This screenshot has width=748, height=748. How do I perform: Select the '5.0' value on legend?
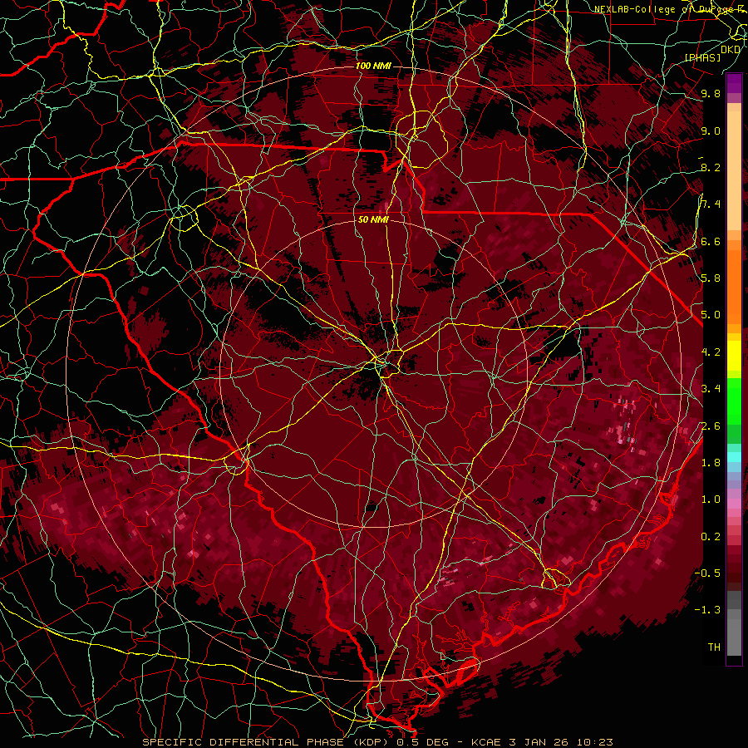pos(711,315)
